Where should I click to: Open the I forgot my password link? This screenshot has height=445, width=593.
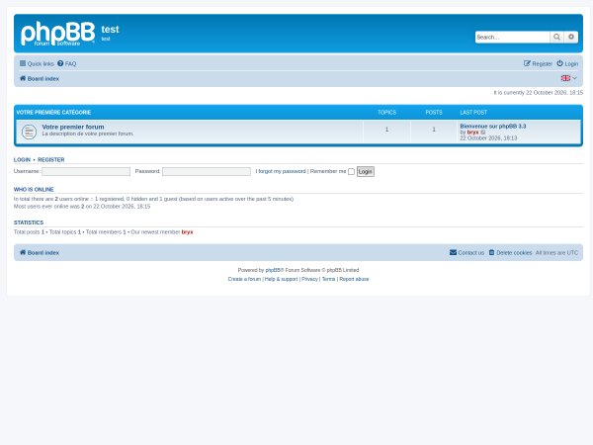click(281, 171)
